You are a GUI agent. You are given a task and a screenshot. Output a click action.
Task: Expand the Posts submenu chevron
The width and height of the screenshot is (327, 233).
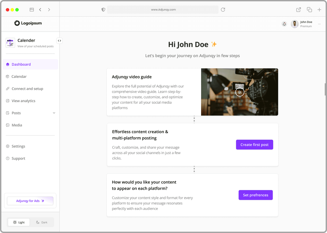[54, 113]
